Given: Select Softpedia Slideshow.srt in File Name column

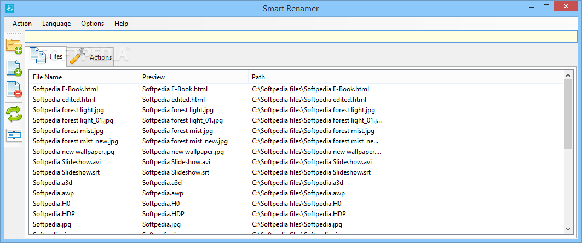Looking at the screenshot, I should tap(66, 172).
